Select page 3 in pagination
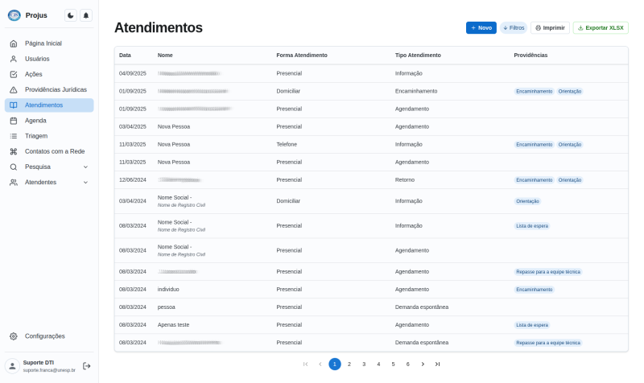This screenshot has width=644, height=383. click(364, 364)
